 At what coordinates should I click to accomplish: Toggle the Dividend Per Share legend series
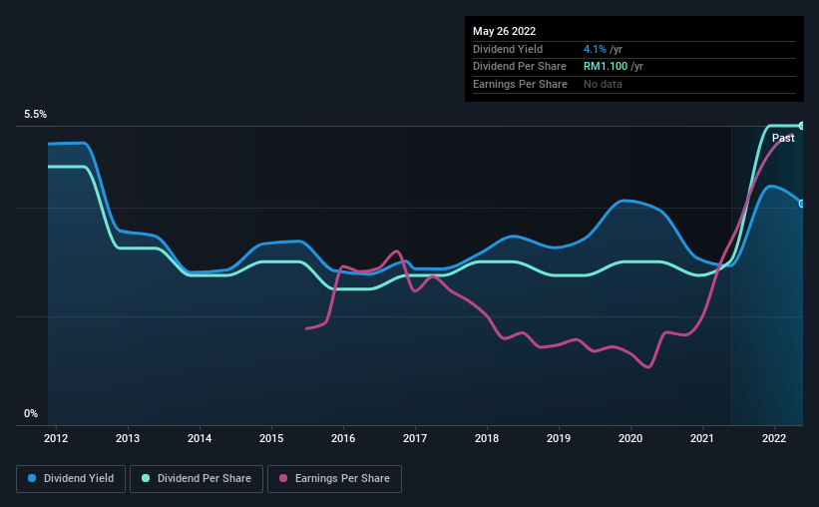pos(197,479)
